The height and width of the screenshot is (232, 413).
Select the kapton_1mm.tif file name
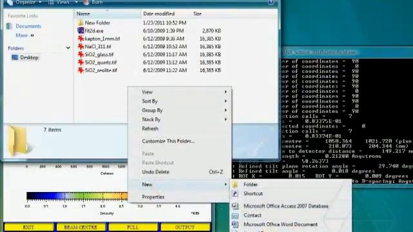[102, 39]
